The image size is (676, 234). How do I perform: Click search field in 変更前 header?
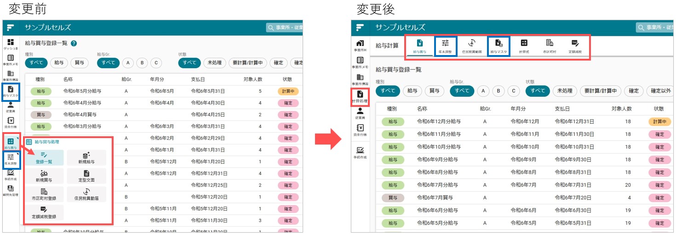[284, 28]
